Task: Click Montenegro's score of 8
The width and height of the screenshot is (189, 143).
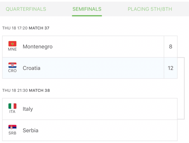Action: point(171,47)
